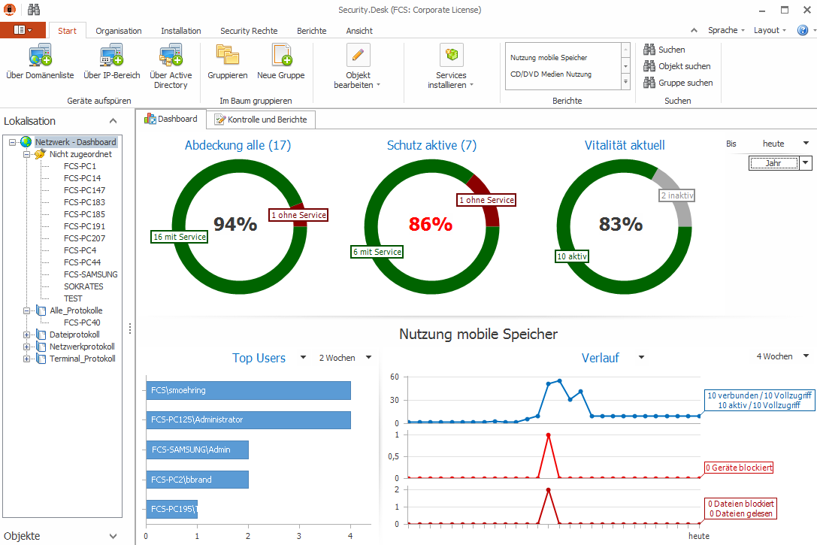Select FCS-PC40 under Alle_Protokolle
Screen dimensions: 817x545
[82, 322]
